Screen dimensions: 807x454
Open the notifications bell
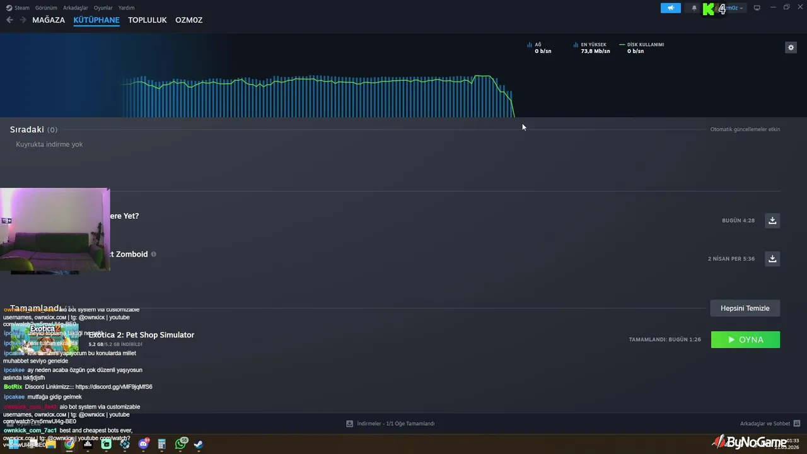tap(694, 8)
